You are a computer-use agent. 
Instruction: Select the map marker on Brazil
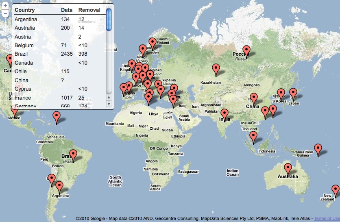click(73, 155)
